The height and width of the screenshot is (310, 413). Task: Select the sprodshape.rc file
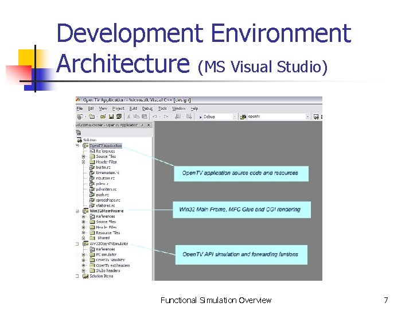[x=108, y=200]
